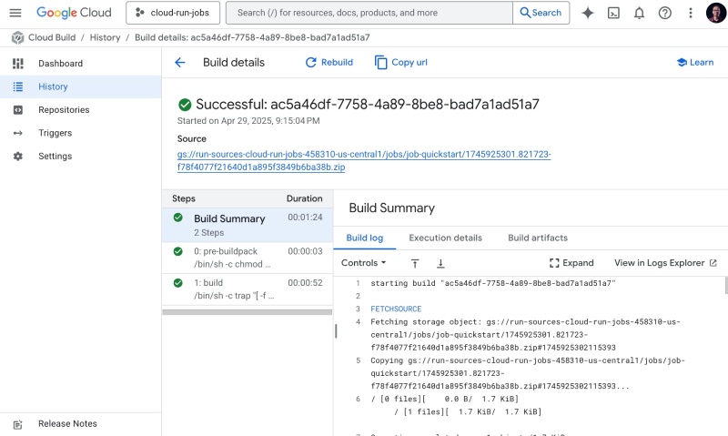Switch to the Build log tab
728x436 pixels.
[x=365, y=238]
